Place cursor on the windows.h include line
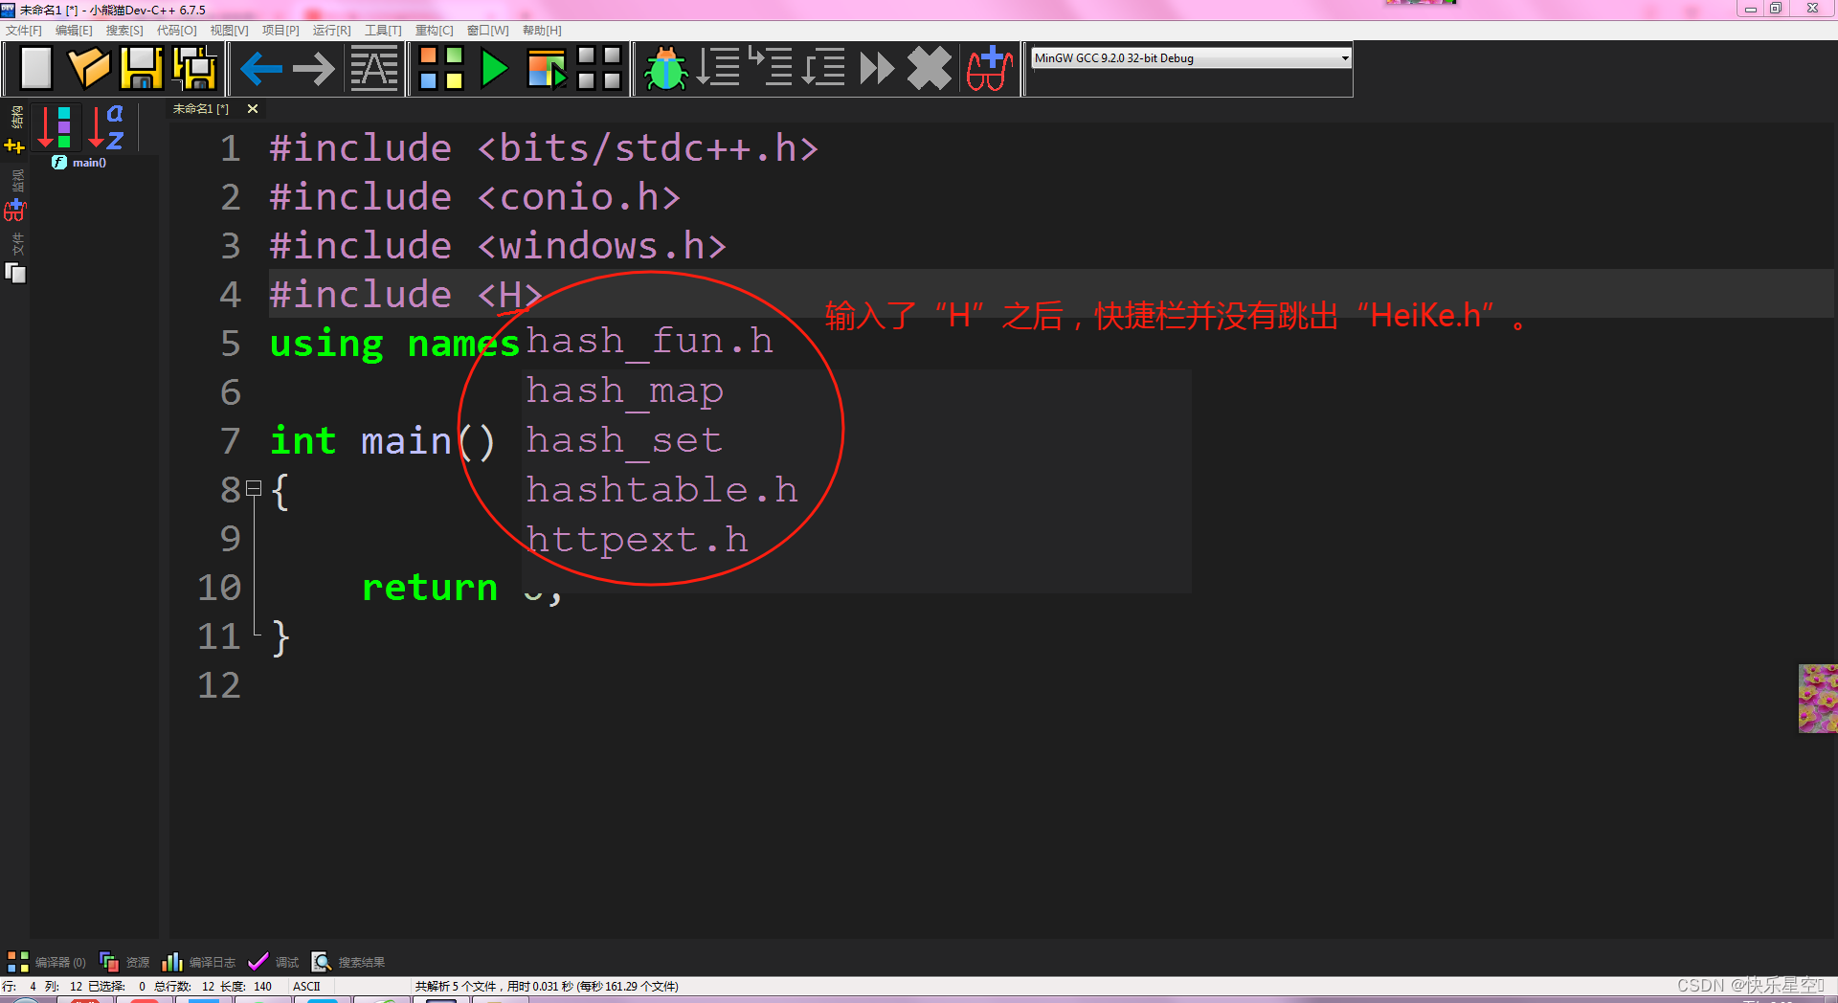The height and width of the screenshot is (1003, 1838). tap(498, 246)
